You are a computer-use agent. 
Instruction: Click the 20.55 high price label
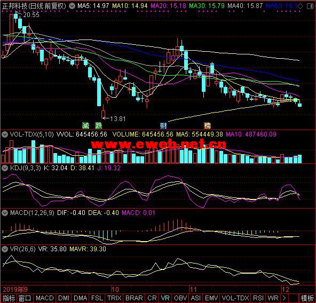tap(31, 15)
